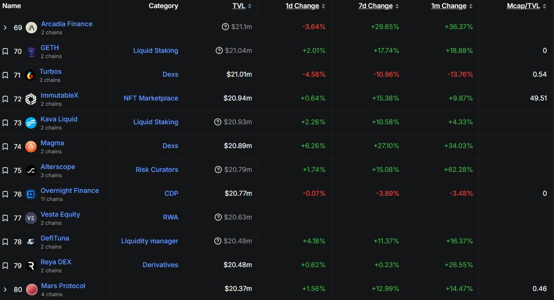Bookmark the Turbos protocol
Viewport: 554px width, 300px height.
(5, 75)
